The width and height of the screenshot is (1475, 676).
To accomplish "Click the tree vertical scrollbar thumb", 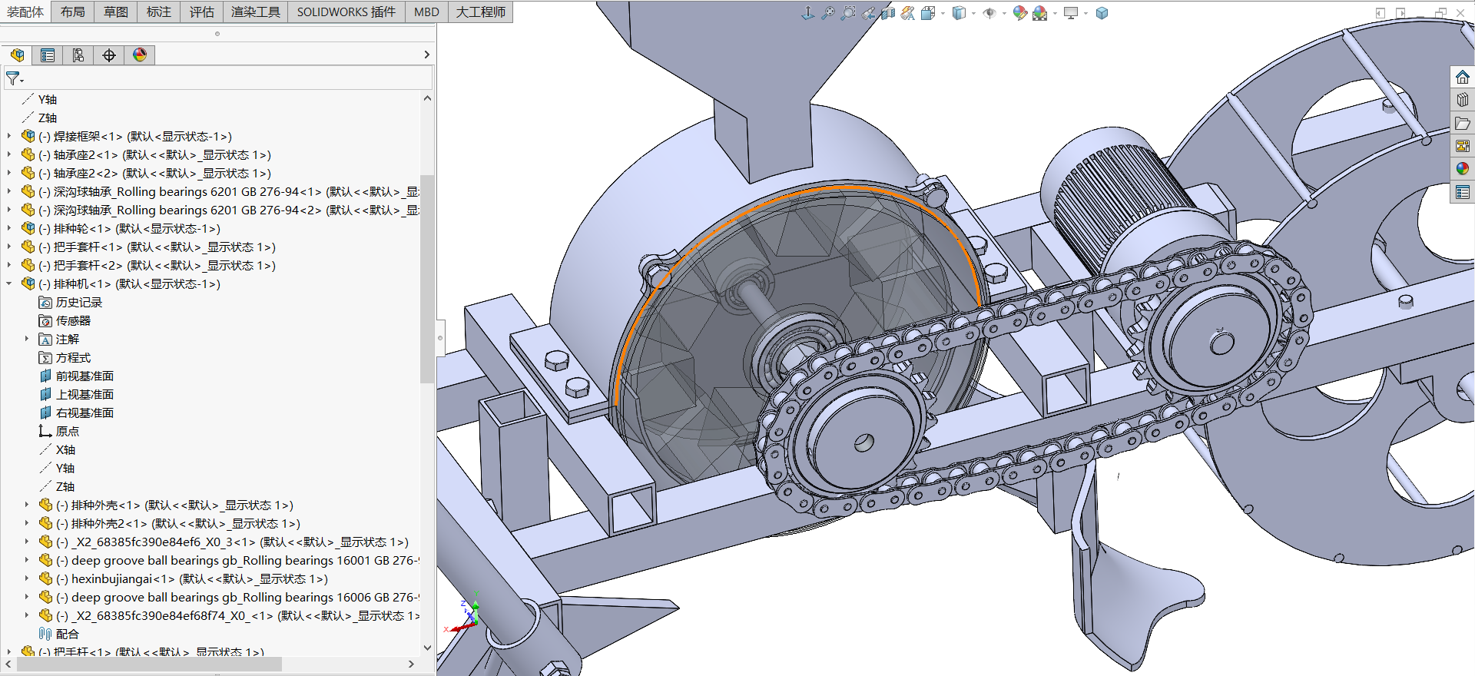I will 427,278.
